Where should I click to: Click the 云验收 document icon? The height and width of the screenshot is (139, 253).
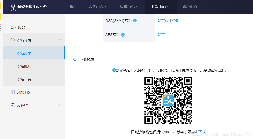13,105
